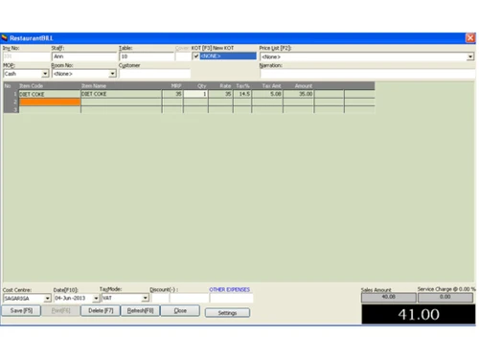Click the Save [F5] button
479x359 pixels.
pyautogui.click(x=21, y=310)
